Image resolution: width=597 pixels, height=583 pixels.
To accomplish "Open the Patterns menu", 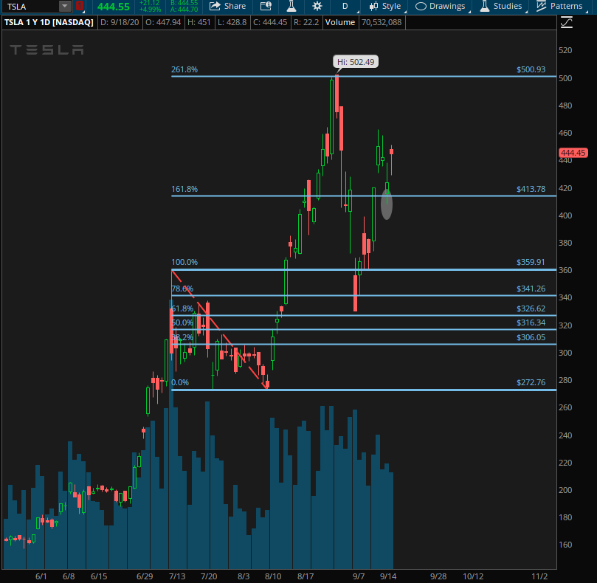I will point(559,6).
